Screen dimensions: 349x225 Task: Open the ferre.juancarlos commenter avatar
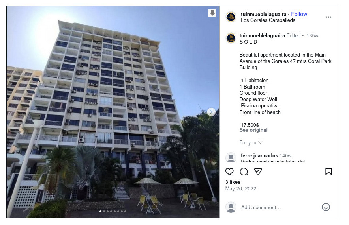coord(231,157)
